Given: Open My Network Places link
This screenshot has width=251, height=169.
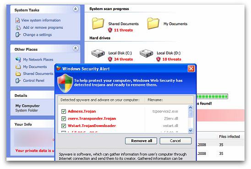Looking at the screenshot, I should [38, 59].
